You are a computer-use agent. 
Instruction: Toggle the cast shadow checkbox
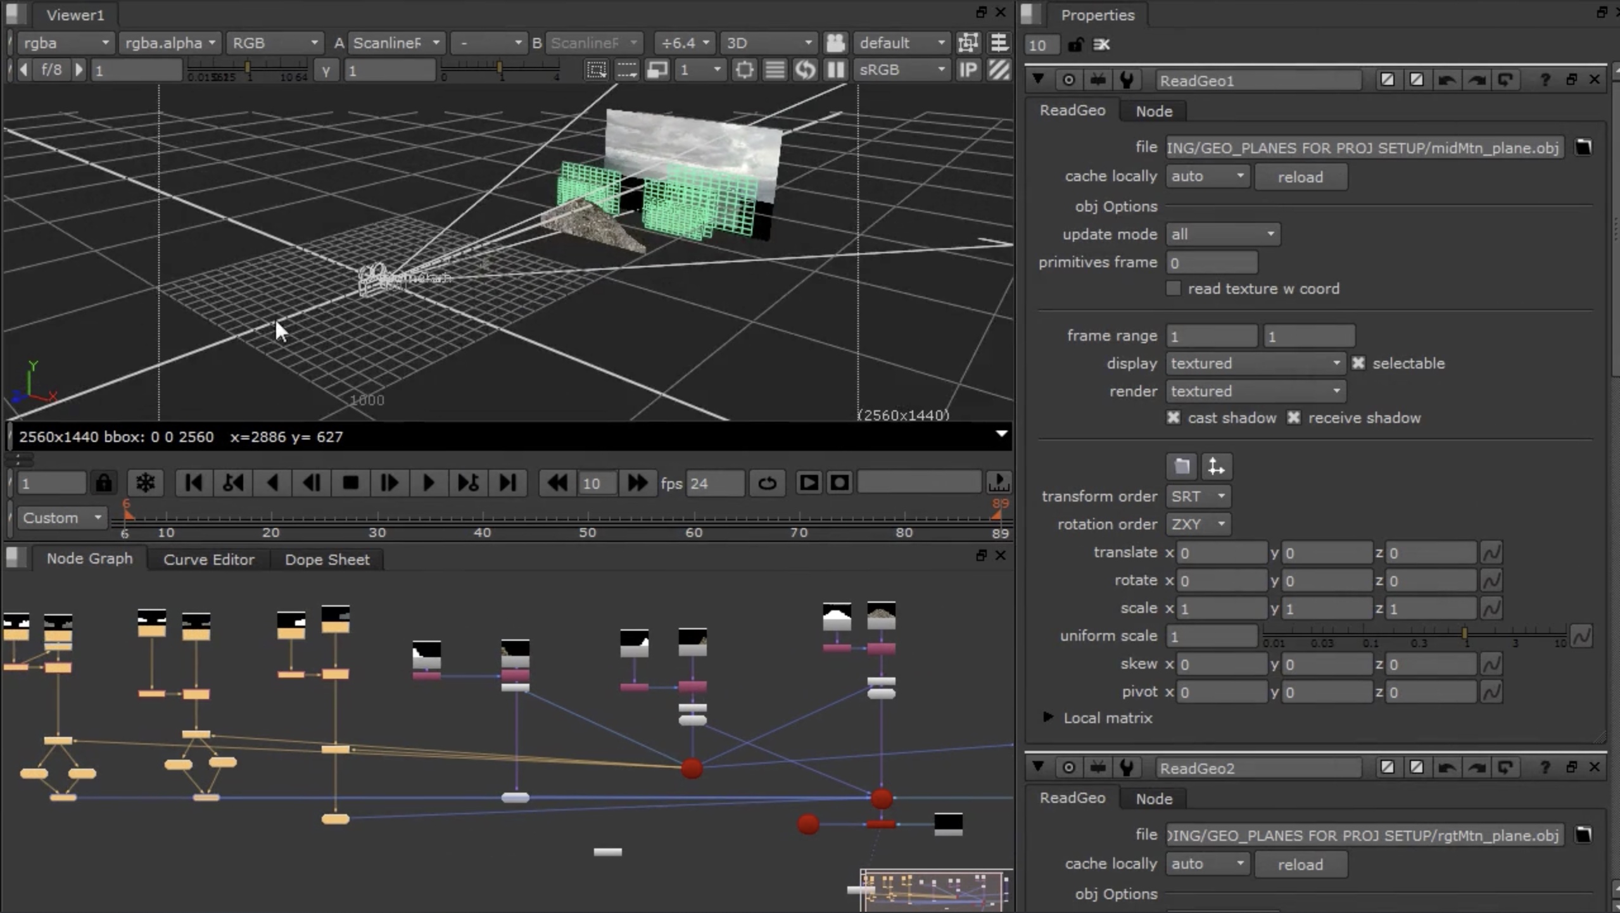click(x=1174, y=418)
